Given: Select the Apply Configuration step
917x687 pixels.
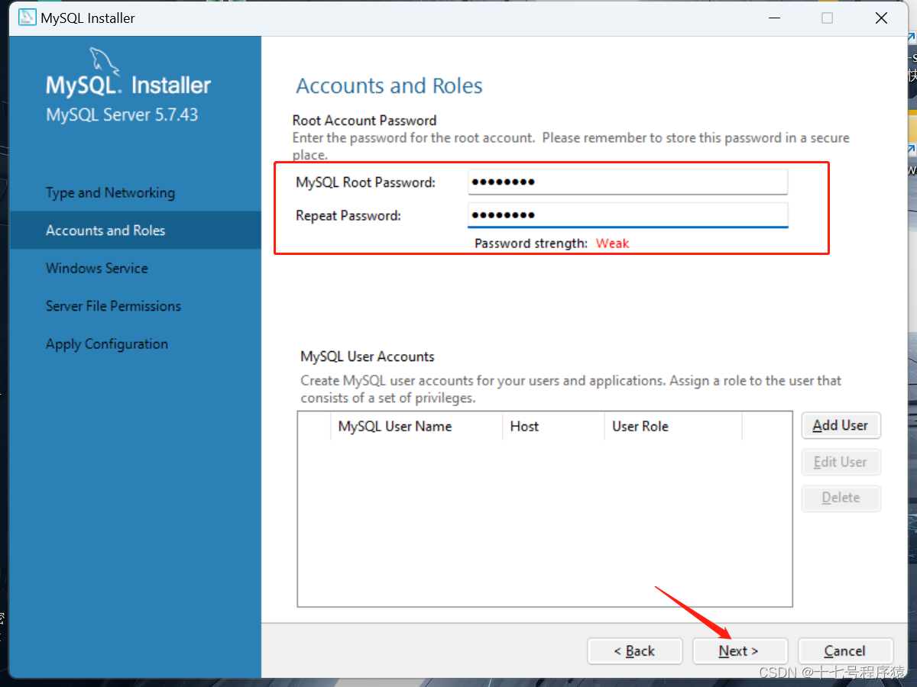Looking at the screenshot, I should 107,344.
